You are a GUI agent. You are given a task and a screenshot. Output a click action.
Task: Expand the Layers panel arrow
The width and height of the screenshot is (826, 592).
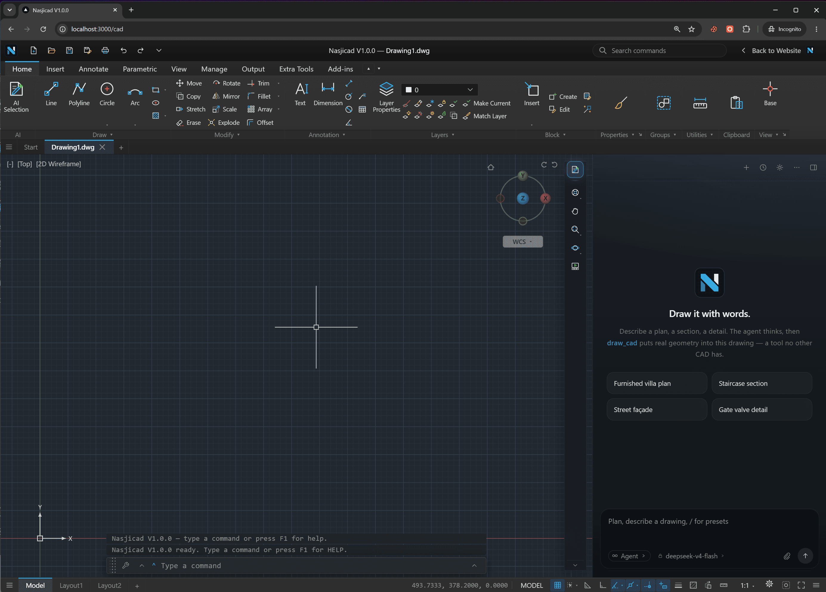[453, 135]
